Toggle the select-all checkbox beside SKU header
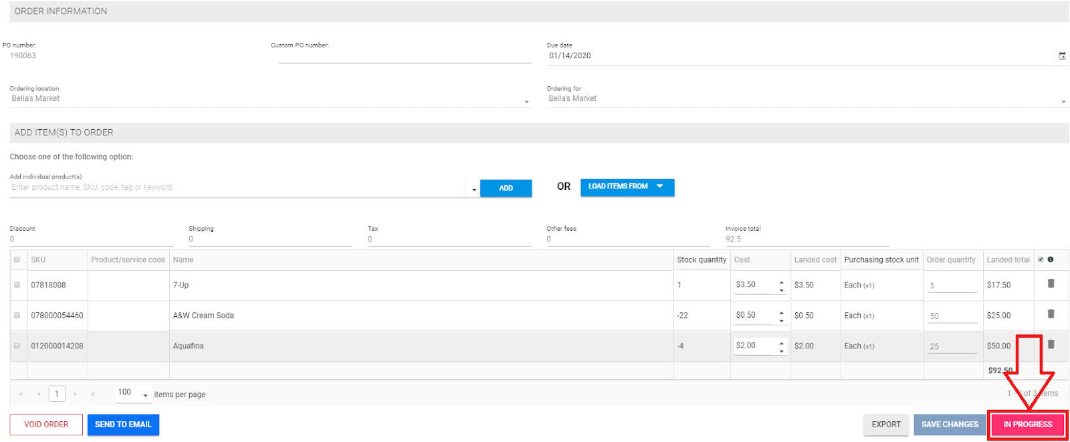The image size is (1070, 442). [x=17, y=259]
